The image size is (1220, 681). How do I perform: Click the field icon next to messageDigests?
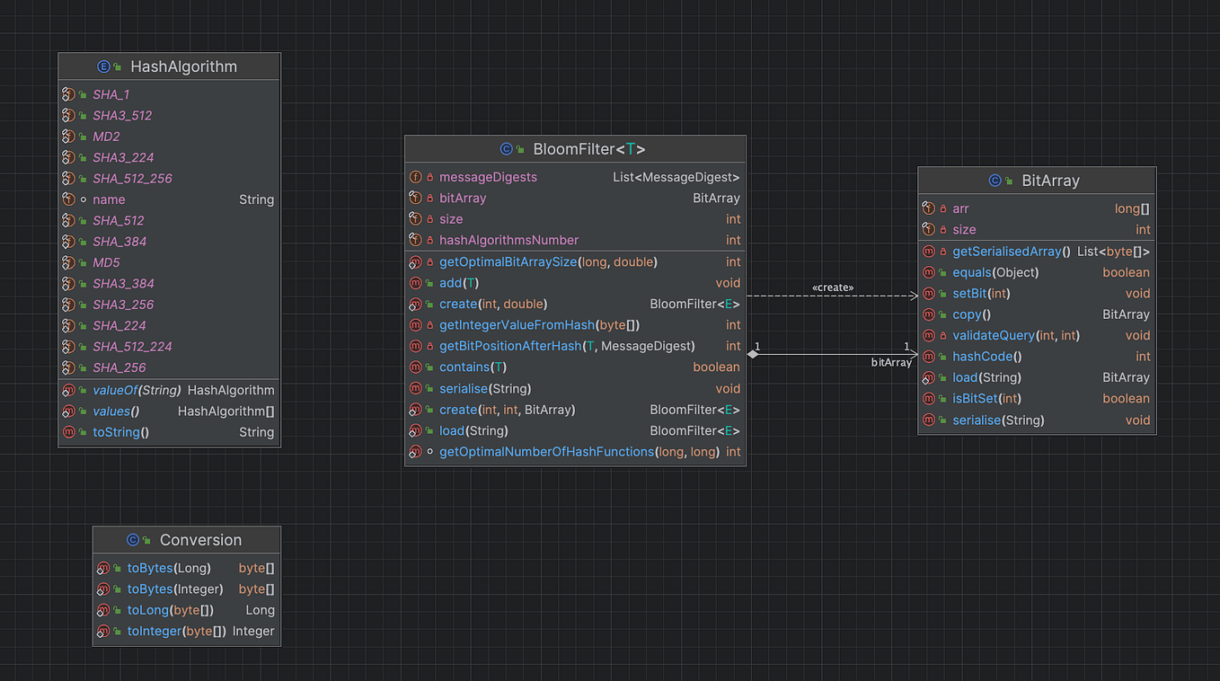415,177
